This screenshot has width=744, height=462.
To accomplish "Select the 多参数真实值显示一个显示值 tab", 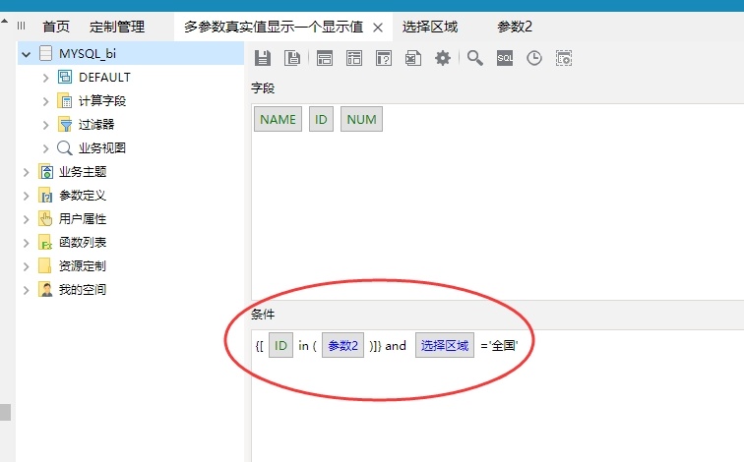I will click(274, 27).
